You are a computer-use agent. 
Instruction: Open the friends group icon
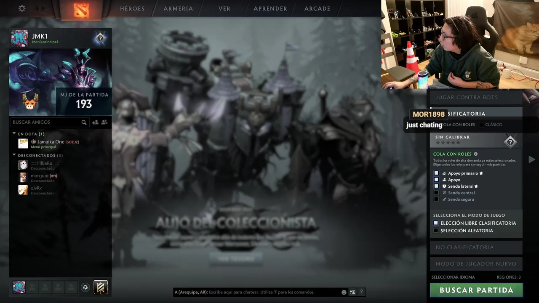[x=104, y=122]
